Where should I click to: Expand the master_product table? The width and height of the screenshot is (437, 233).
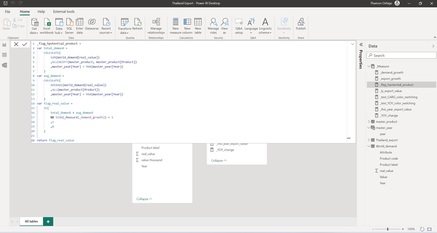pos(369,122)
